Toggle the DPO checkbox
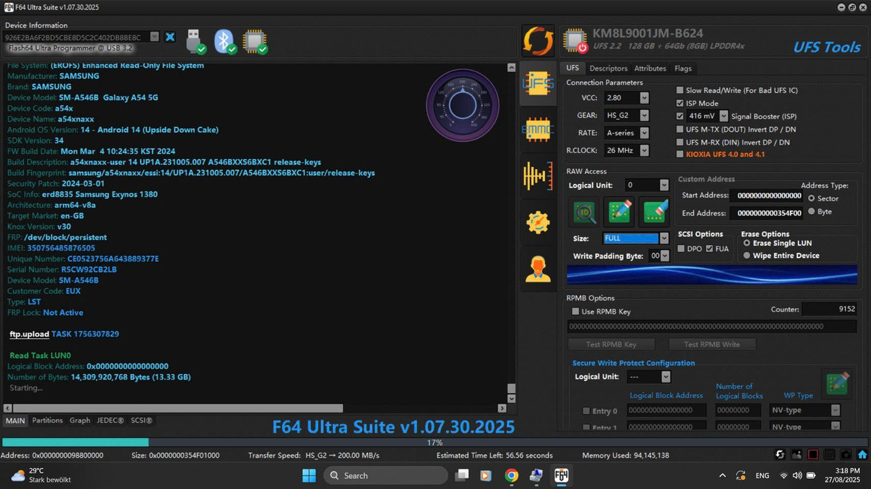871x489 pixels. point(681,249)
